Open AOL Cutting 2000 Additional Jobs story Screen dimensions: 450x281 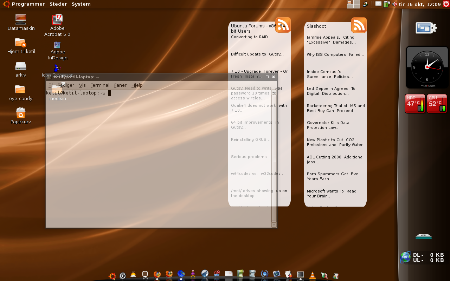335,159
